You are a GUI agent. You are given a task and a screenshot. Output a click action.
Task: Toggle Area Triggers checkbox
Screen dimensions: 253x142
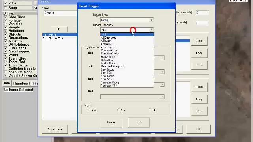point(6,51)
